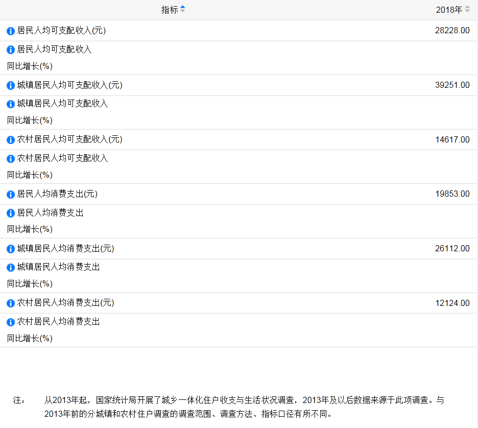Click the info icon beside 居民人均可支配收入(元)

[x=10, y=31]
